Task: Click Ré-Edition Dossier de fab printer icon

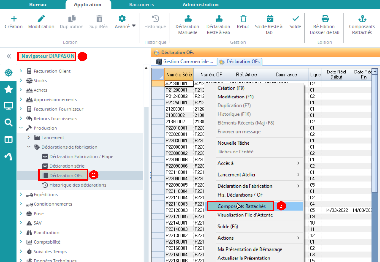Action: (x=325, y=18)
